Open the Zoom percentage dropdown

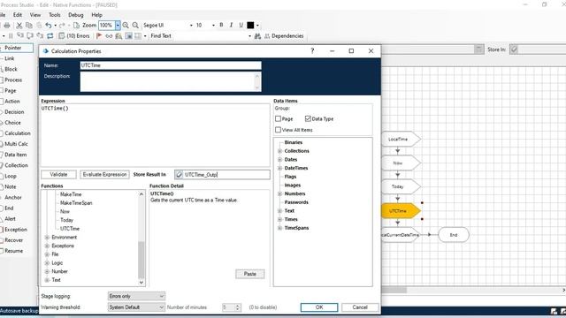point(118,26)
